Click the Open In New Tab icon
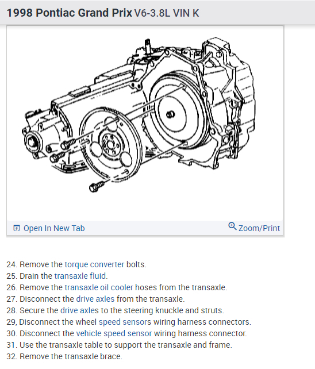 coord(17,228)
